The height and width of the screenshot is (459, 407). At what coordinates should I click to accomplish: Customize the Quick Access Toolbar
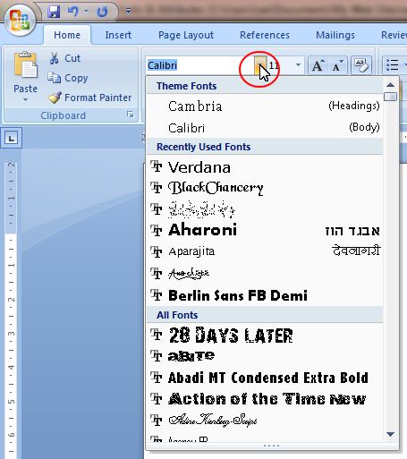click(128, 12)
